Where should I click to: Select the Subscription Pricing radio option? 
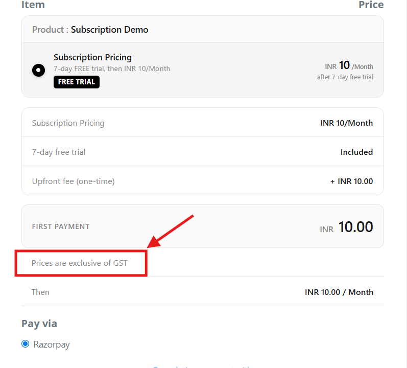pos(38,70)
